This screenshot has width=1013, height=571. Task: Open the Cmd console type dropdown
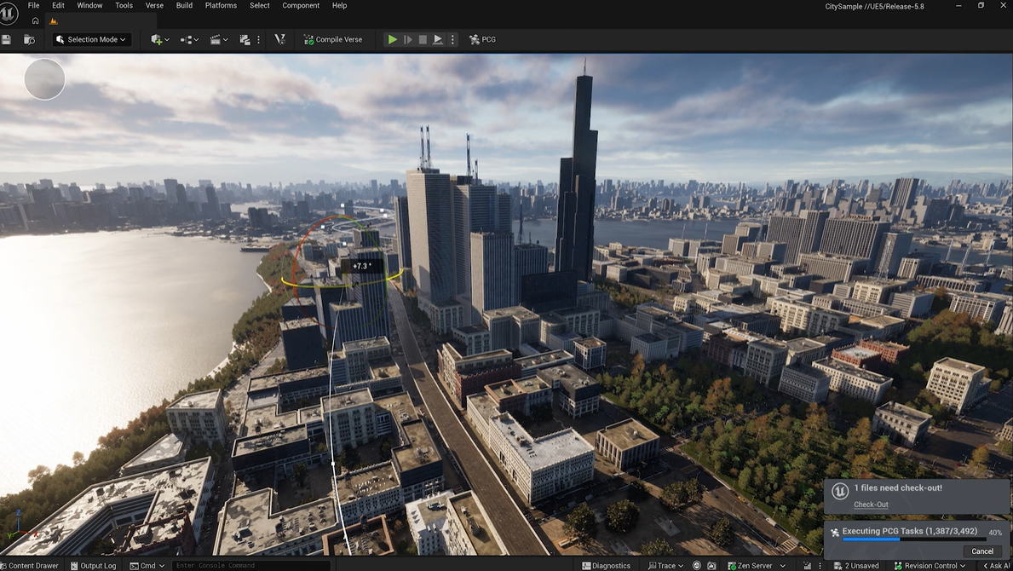pos(147,565)
